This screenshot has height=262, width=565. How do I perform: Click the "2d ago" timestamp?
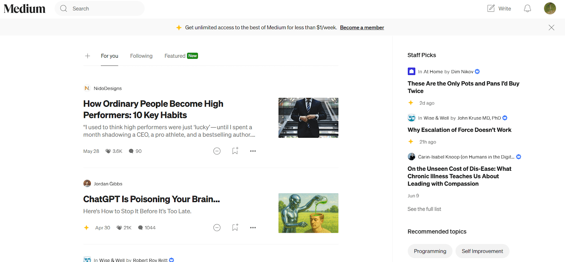pyautogui.click(x=427, y=103)
